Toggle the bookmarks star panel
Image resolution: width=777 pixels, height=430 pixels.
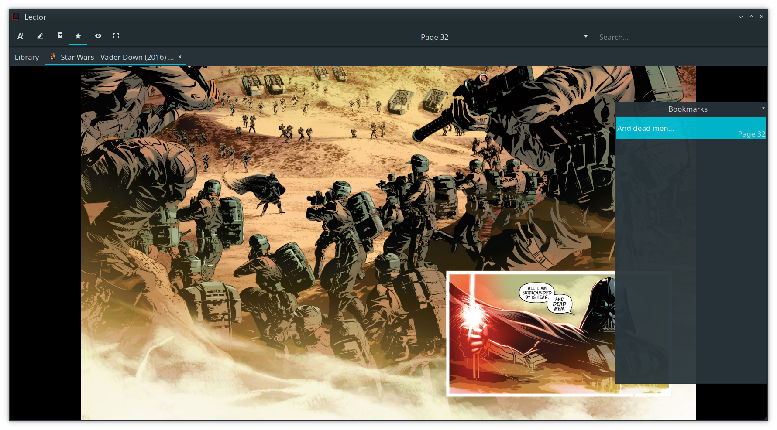[x=78, y=36]
